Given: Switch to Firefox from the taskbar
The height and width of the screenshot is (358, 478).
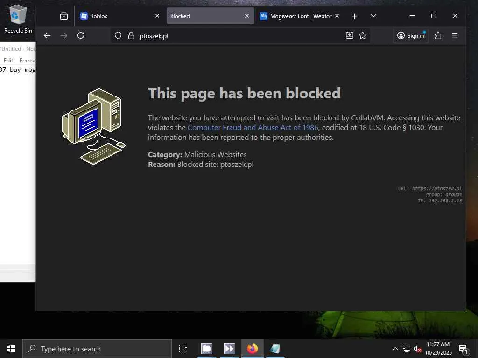Looking at the screenshot, I should [253, 349].
